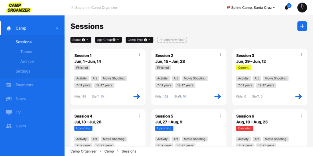Collapse the Camp section in the sidebar
Image resolution: width=313 pixels, height=156 pixels.
tap(57, 28)
